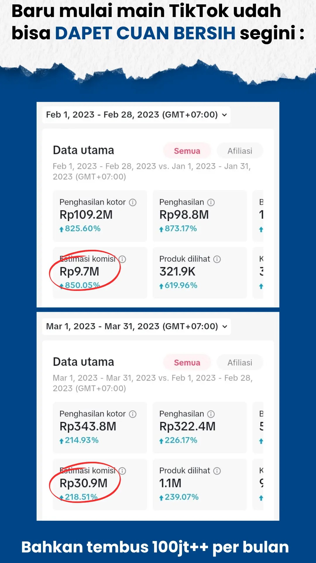Image resolution: width=316 pixels, height=563 pixels.
Task: Open the Mar 1 - Mar 31 date range dropdown
Action: pyautogui.click(x=136, y=326)
